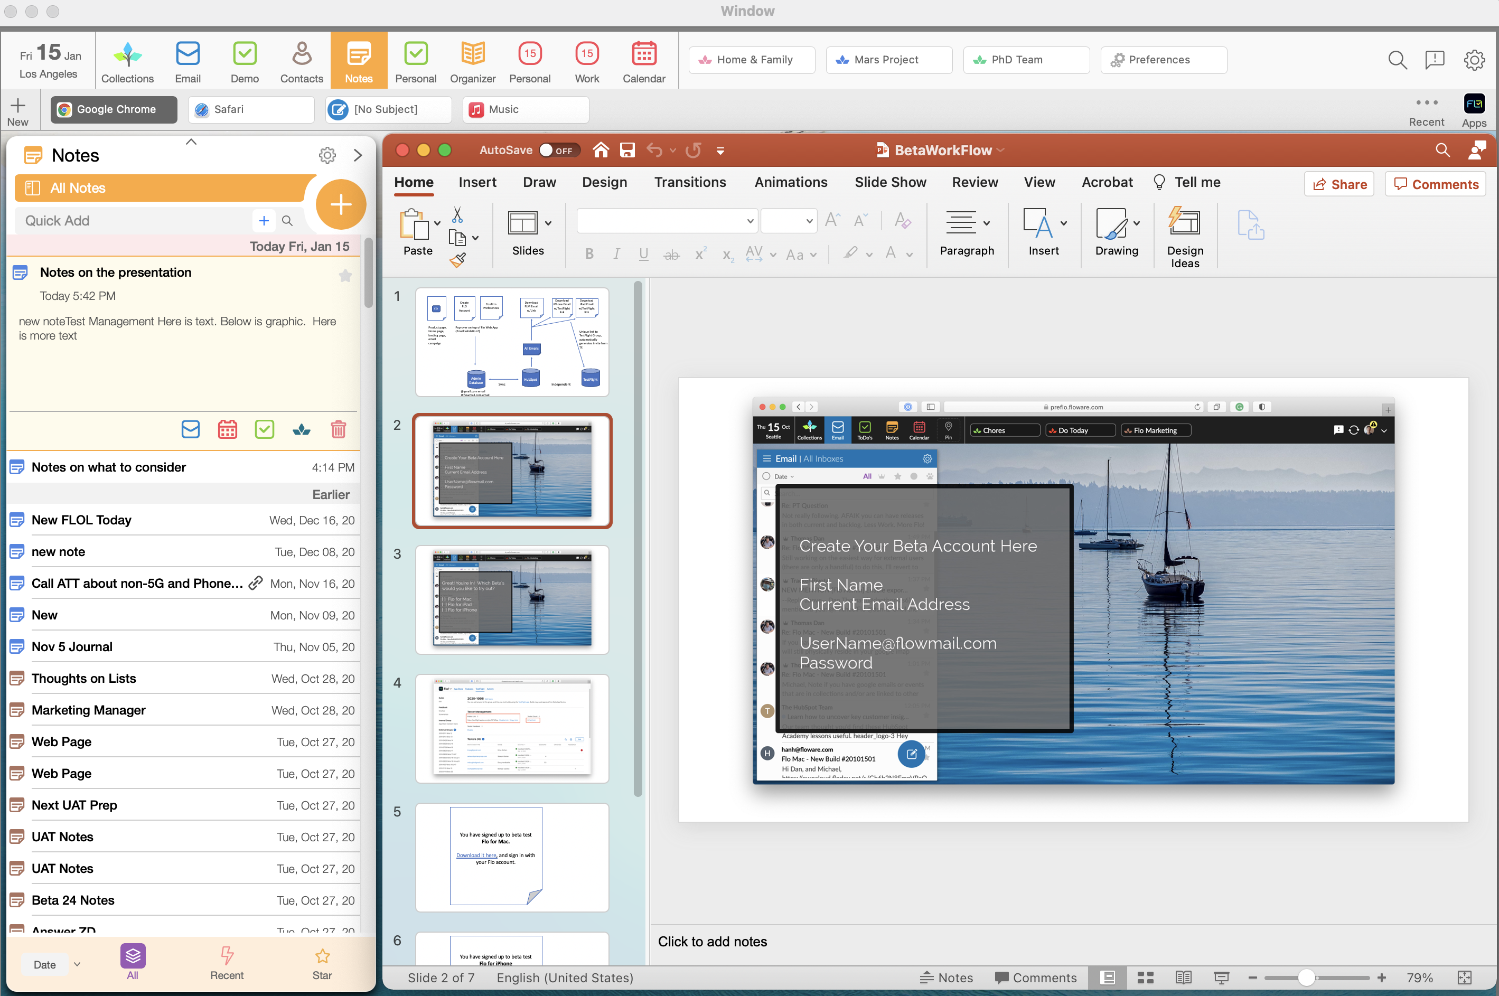The image size is (1499, 996).
Task: Click the Comments button in ribbon
Action: [x=1436, y=184]
